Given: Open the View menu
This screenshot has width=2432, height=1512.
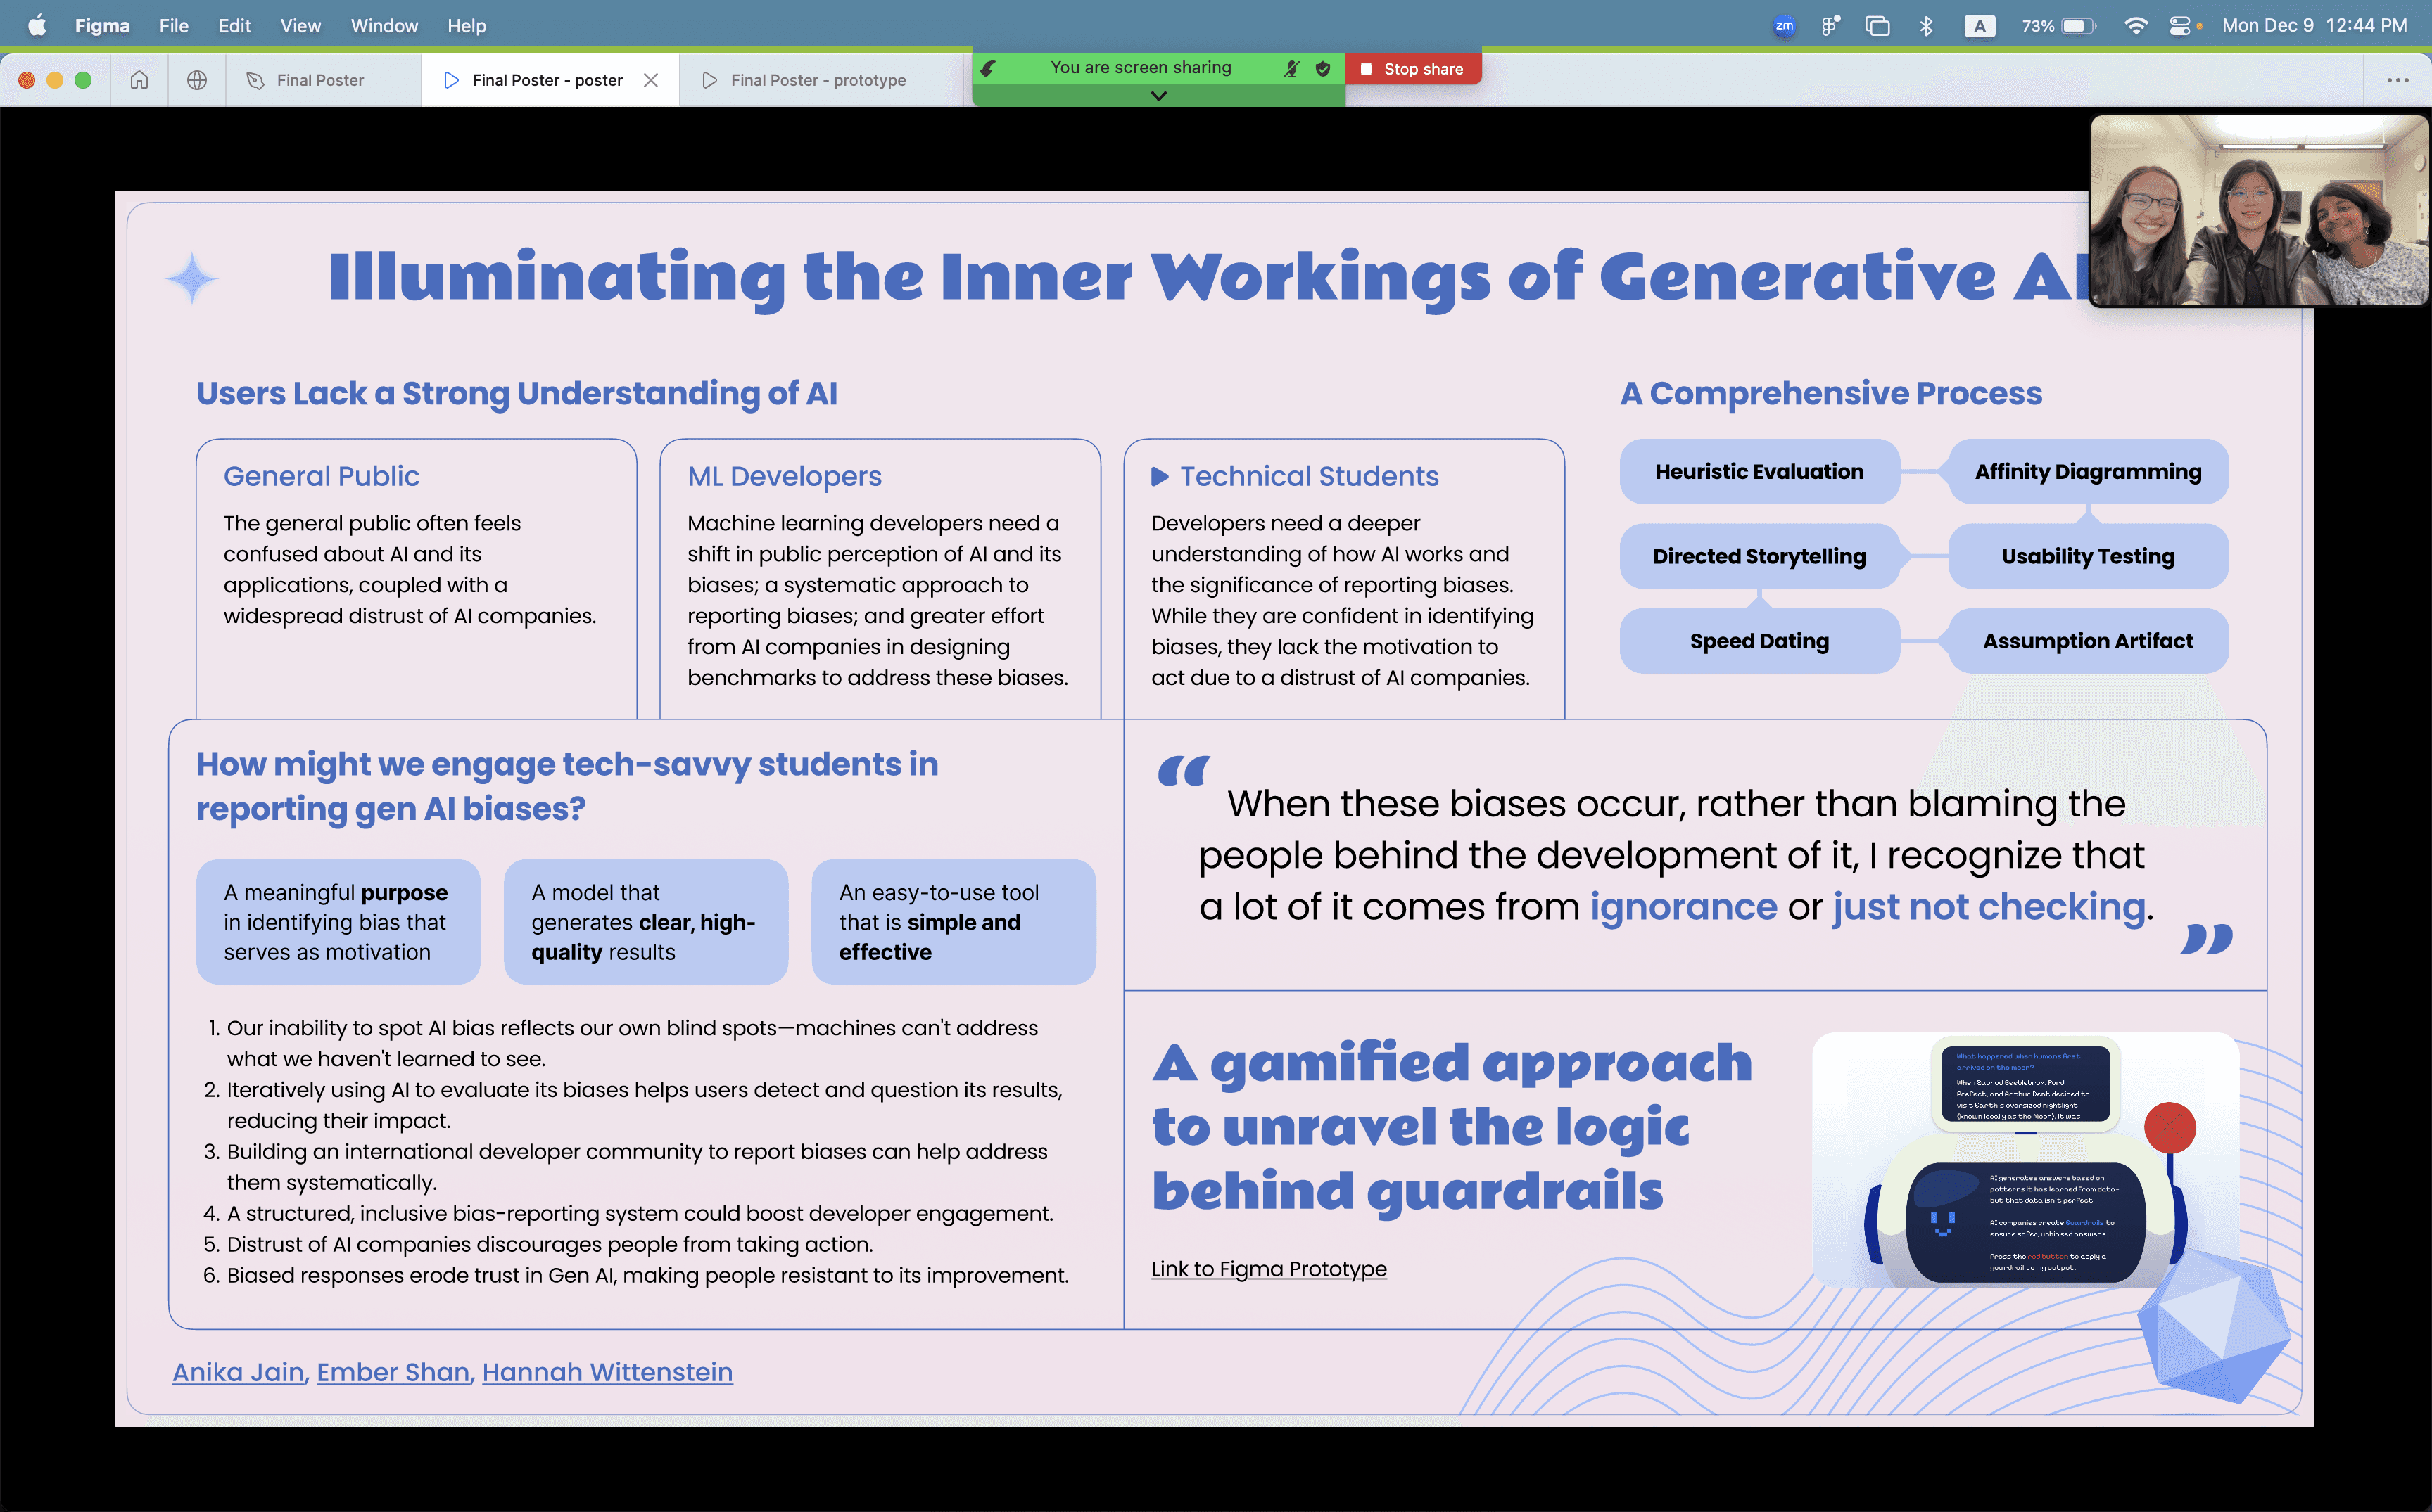Looking at the screenshot, I should point(300,26).
